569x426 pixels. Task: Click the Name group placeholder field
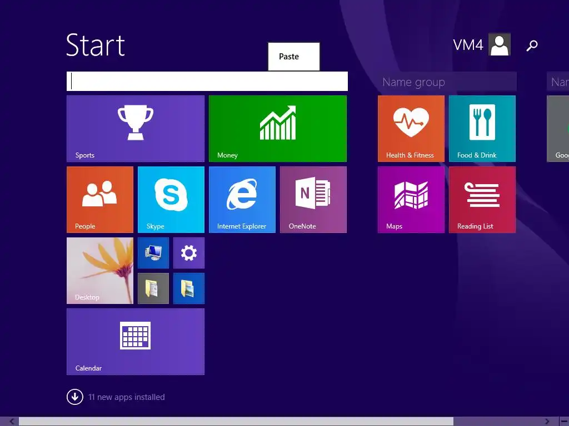coord(447,82)
